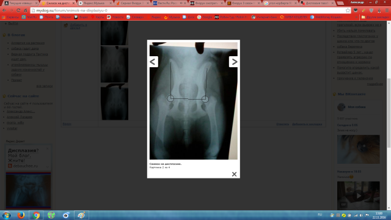Go to the next picture in the lightbox
The image size is (391, 220).
point(233,62)
